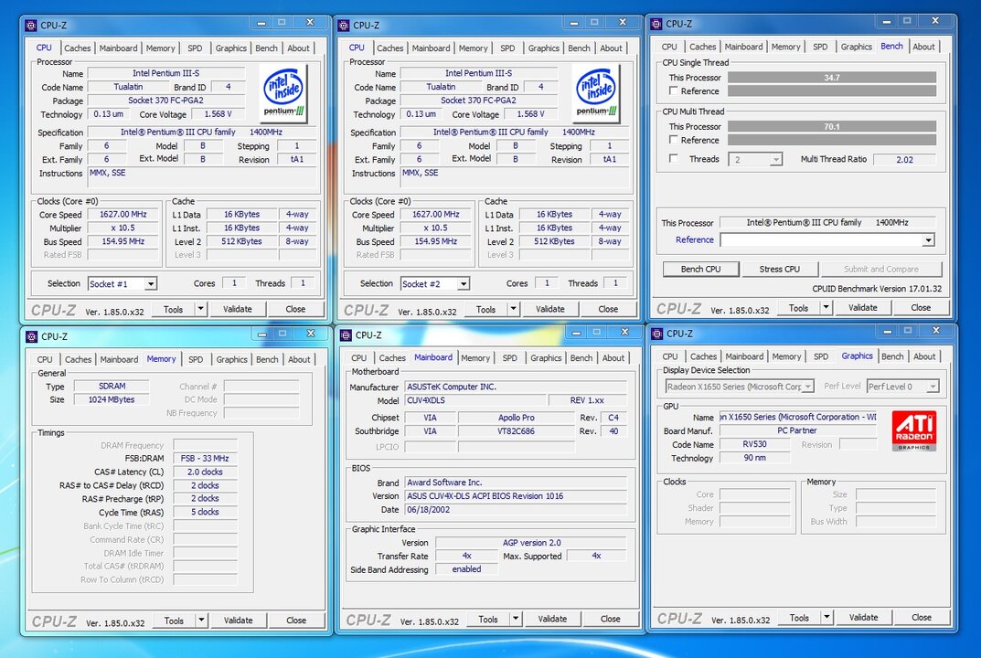Click Validate in the Mainboard window
This screenshot has height=658, width=981.
552,620
